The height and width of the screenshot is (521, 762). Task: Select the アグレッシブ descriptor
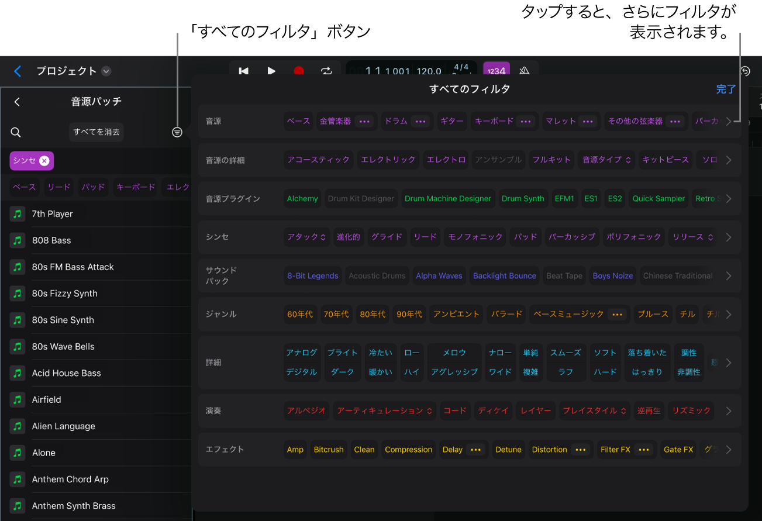(x=454, y=372)
